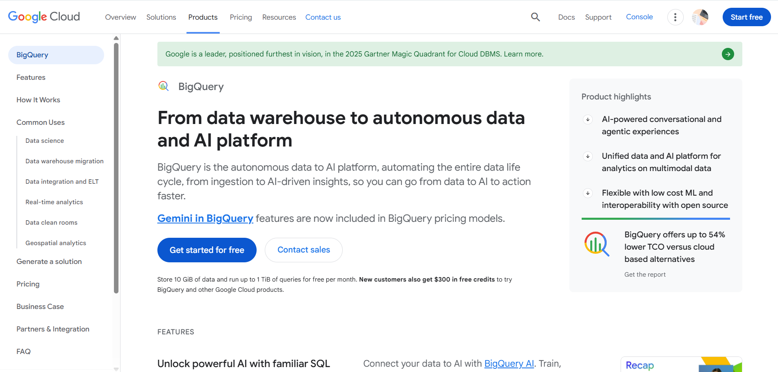Click the Contact us link in header

coord(323,17)
